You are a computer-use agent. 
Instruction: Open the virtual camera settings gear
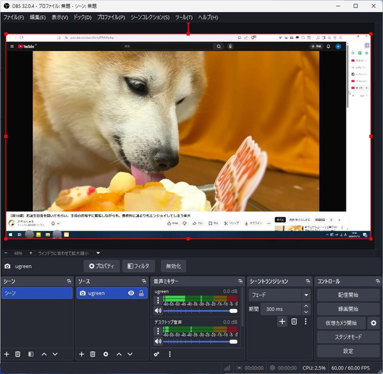pyautogui.click(x=374, y=323)
